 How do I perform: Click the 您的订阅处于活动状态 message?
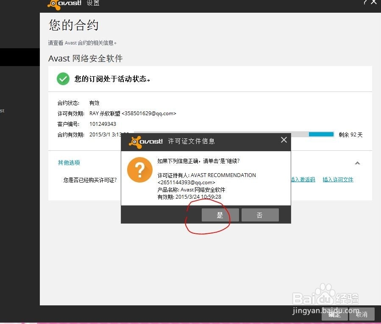pos(112,79)
